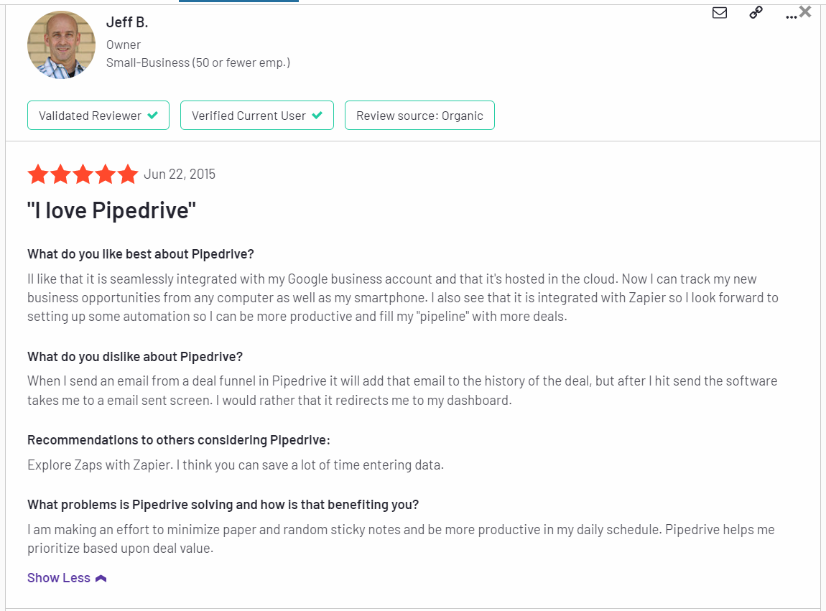Click the Validated Reviewer badge
This screenshot has height=611, width=826.
click(x=98, y=116)
